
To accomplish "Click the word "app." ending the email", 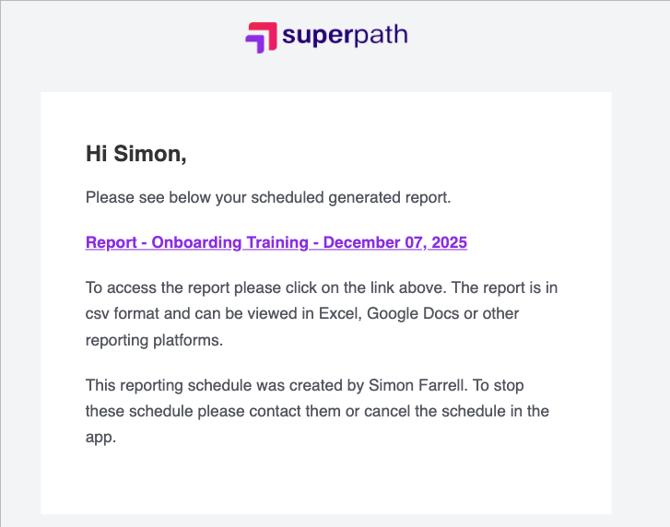I will click(101, 437).
